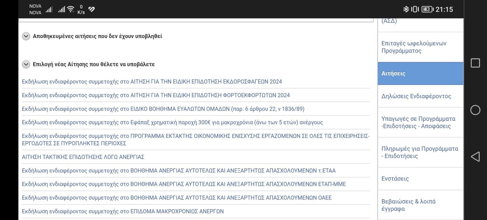Screen dimensions: 487x220
Task: Open unemployment aid ΕΤΑΠ-ΜΜΕ link
Action: click(x=184, y=184)
